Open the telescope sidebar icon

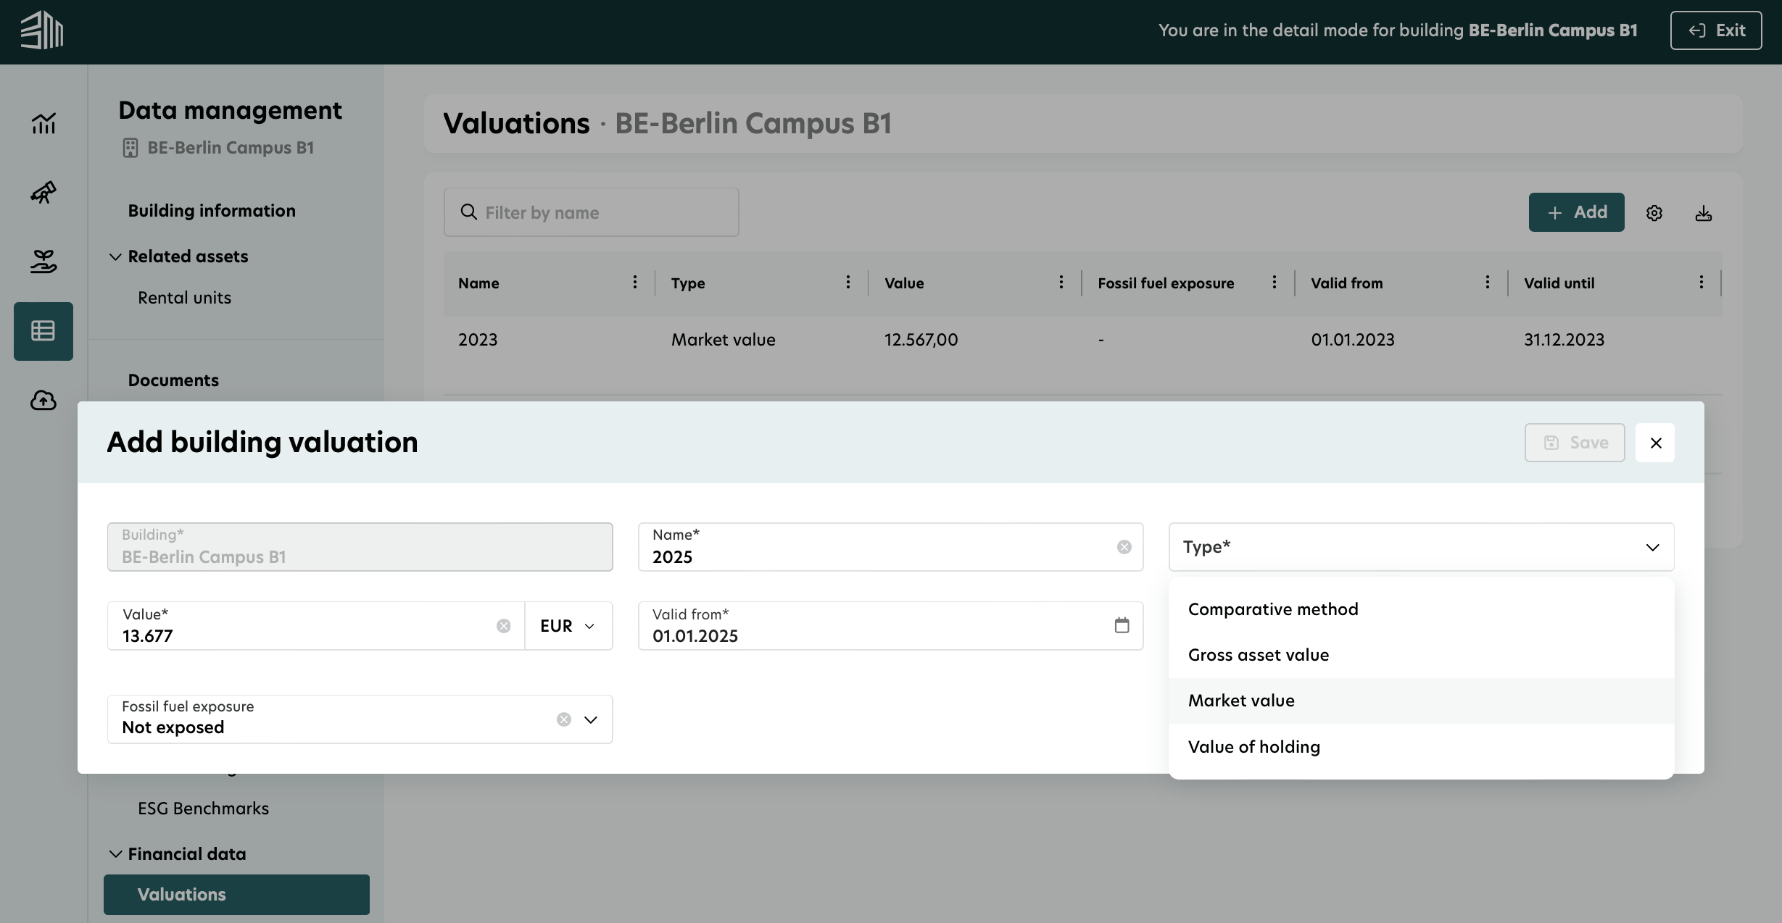[x=43, y=192]
